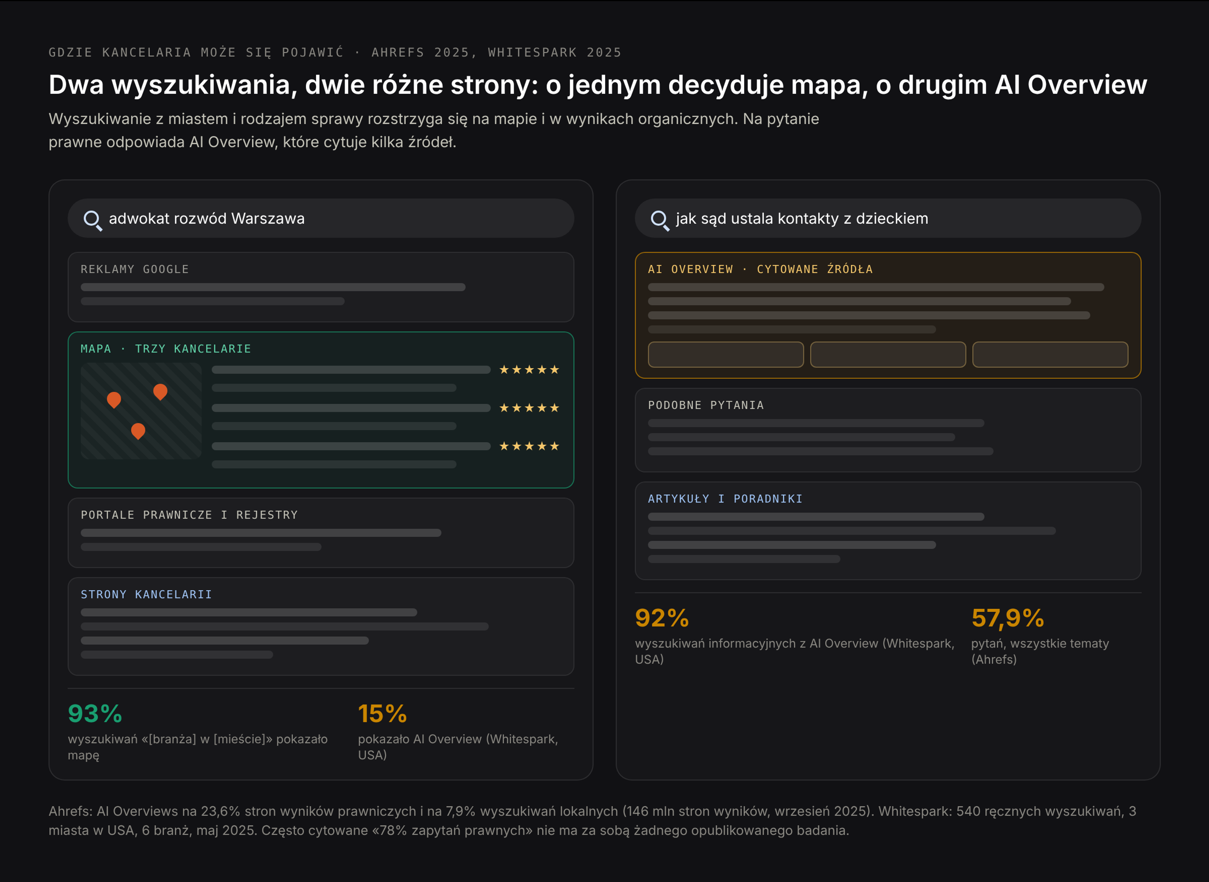
Task: Click the "57,9%" statistic
Action: 1007,618
